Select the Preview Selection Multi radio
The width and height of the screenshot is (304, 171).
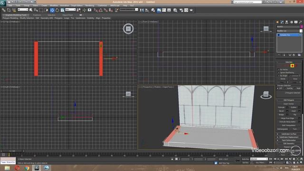coord(295,88)
